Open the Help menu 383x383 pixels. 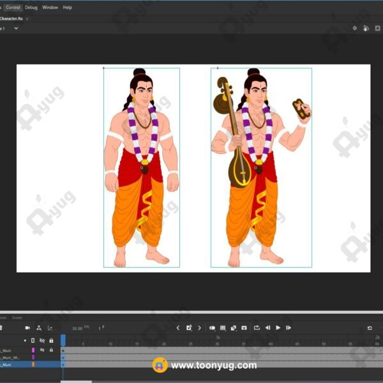click(68, 7)
